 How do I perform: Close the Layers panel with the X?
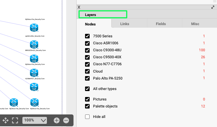79,7
